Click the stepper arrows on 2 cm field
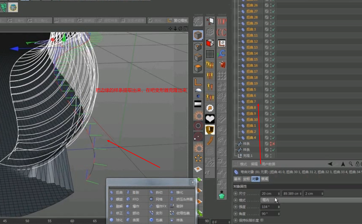This screenshot has height=224, width=362. pos(322,194)
